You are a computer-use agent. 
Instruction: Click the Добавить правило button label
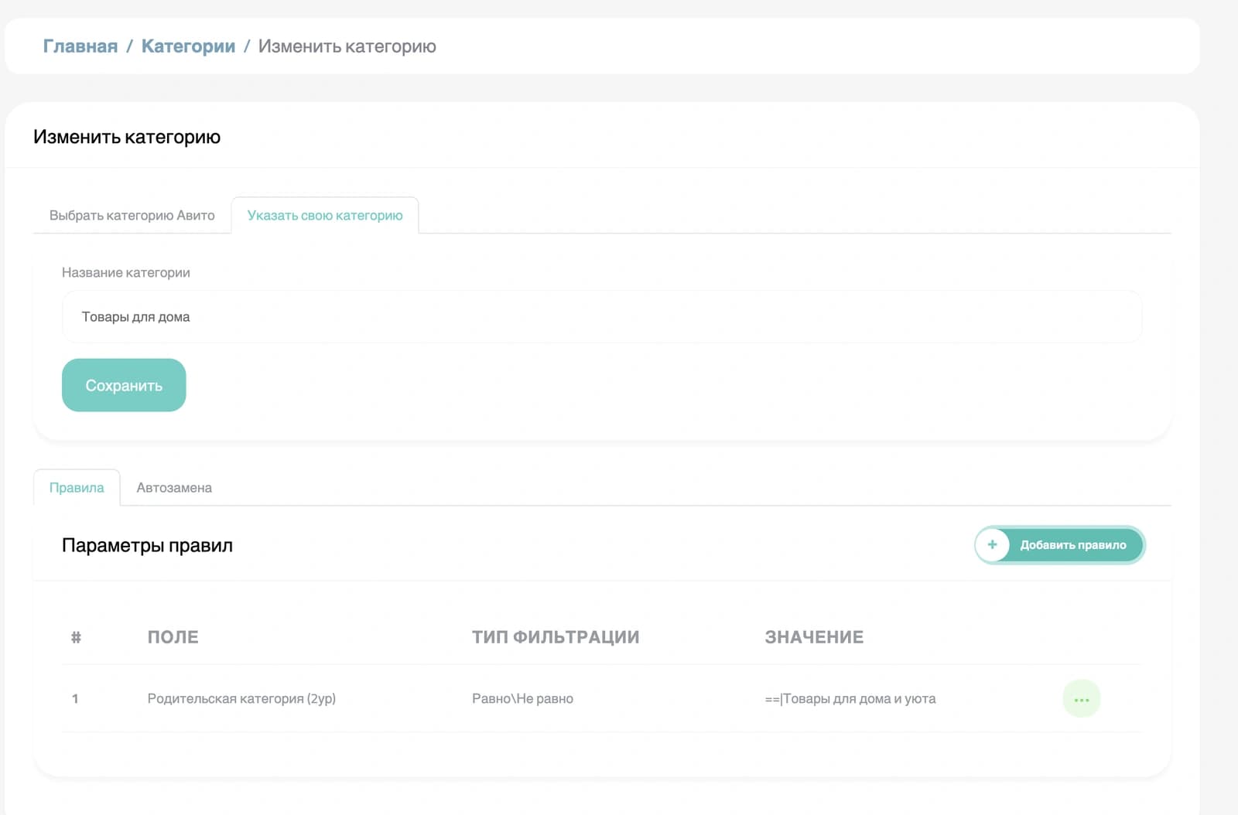tap(1072, 544)
